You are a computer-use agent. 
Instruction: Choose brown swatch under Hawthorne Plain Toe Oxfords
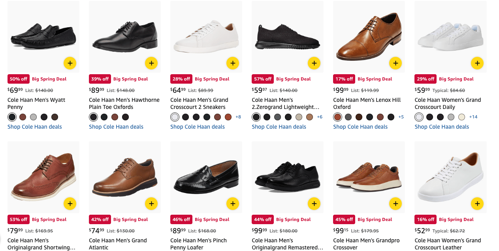(115, 117)
